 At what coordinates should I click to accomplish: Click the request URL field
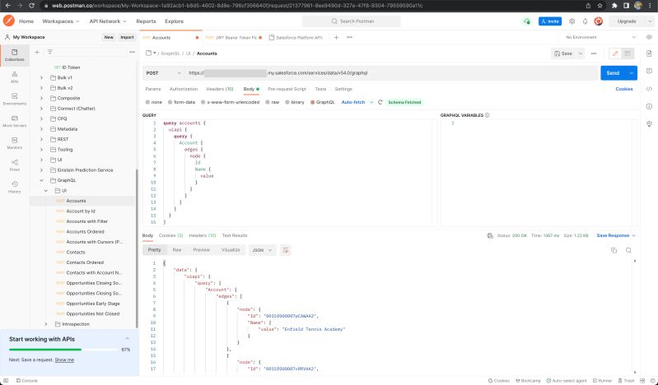(x=391, y=73)
